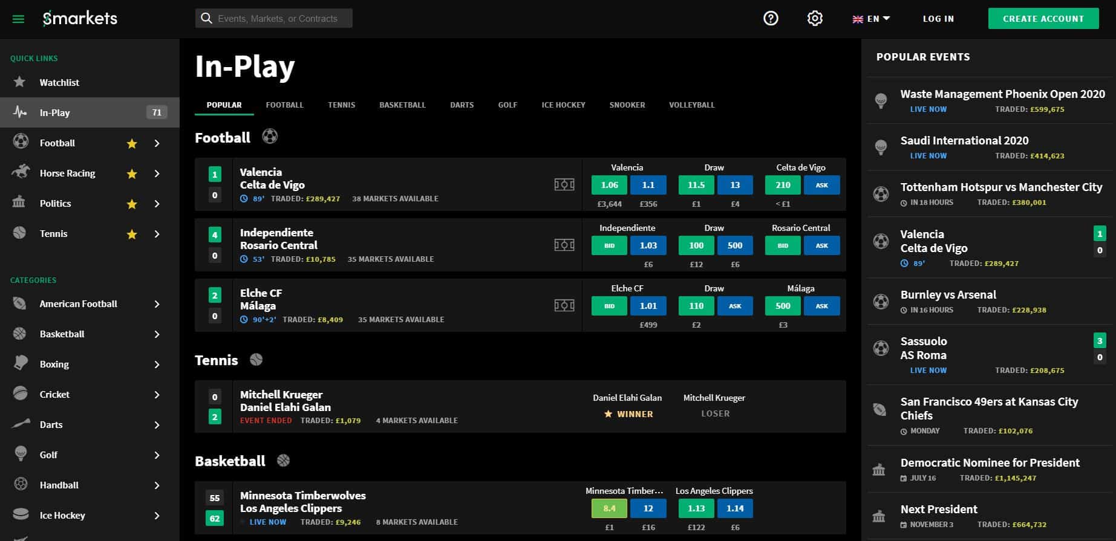Image resolution: width=1116 pixels, height=541 pixels.
Task: Click Elche CF Draw odds 110
Action: 696,306
